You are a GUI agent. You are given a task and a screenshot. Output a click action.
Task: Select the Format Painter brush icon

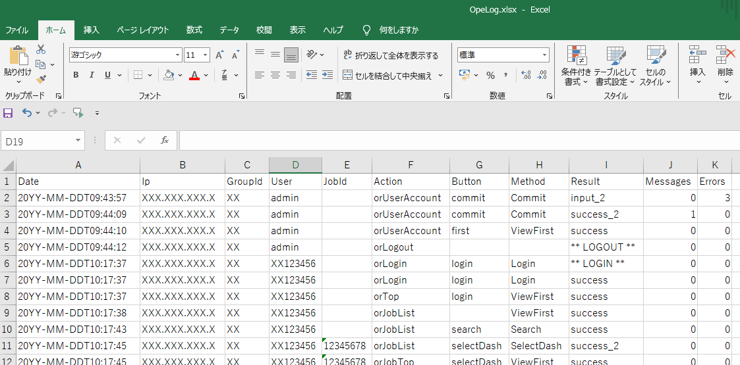(41, 79)
